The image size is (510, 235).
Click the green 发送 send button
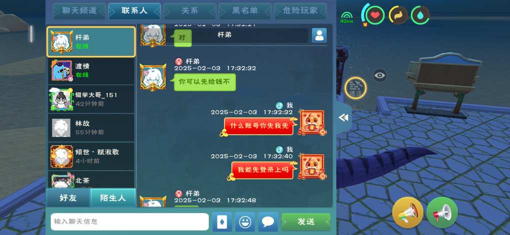pyautogui.click(x=305, y=222)
